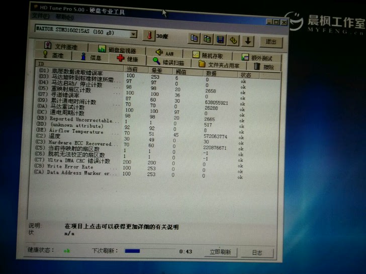Screen dimensions: 366x274
Task: Select the (BE) Airflow Temperature row
Action: coord(140,133)
